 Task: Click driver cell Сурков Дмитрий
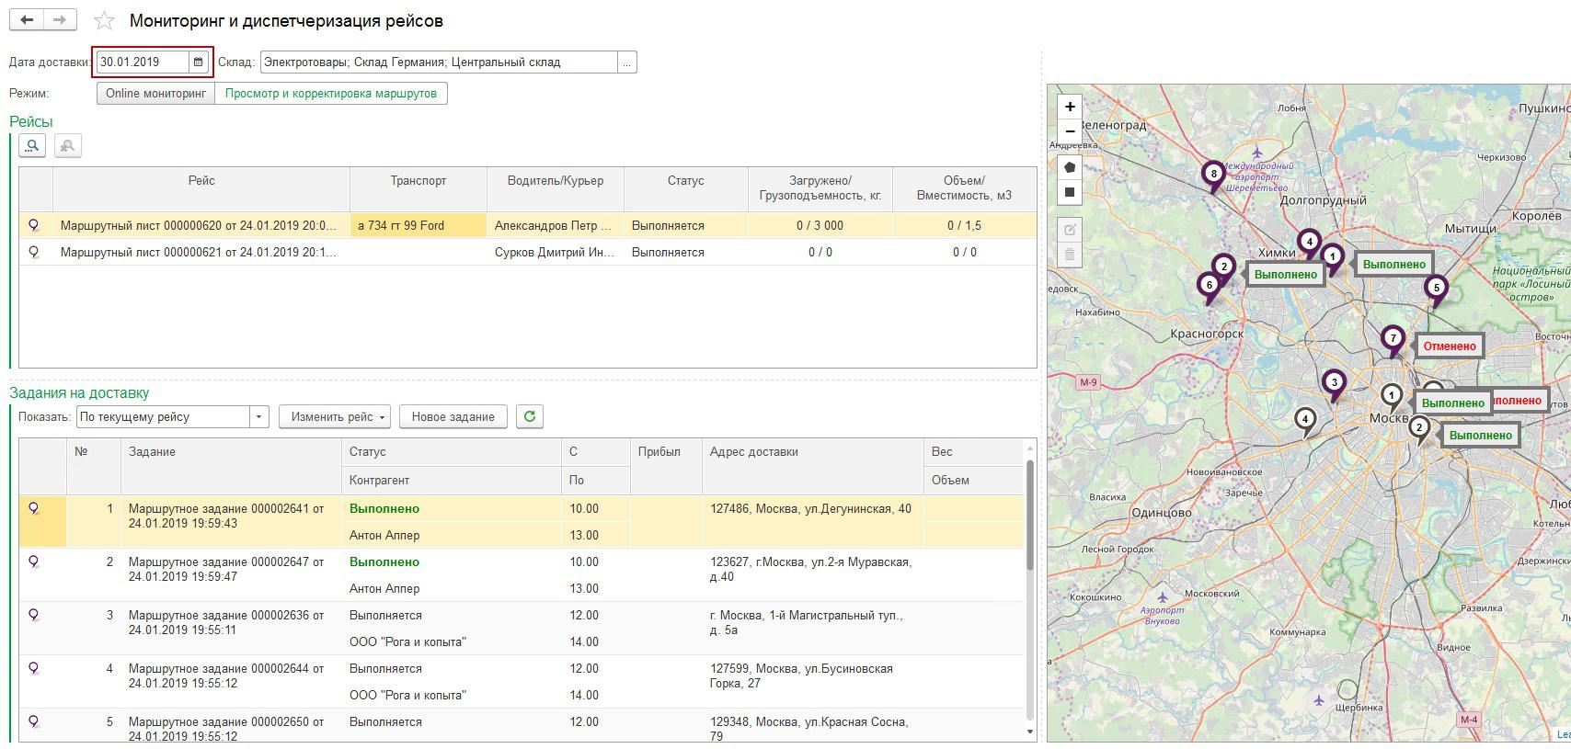point(556,252)
